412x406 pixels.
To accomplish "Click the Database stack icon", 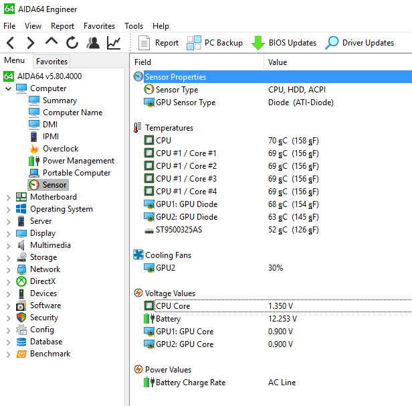I will pos(21,342).
